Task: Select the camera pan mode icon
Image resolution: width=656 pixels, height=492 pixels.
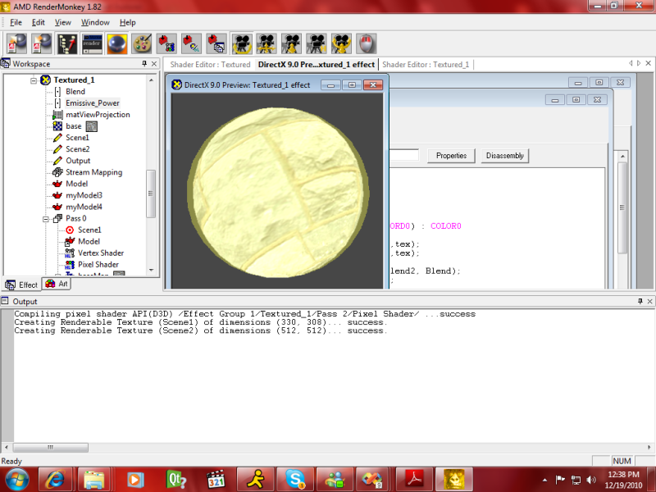Action: point(266,43)
